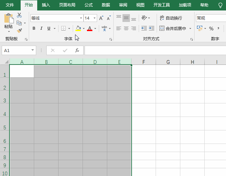Switch to the 数据 tab

click(106, 5)
